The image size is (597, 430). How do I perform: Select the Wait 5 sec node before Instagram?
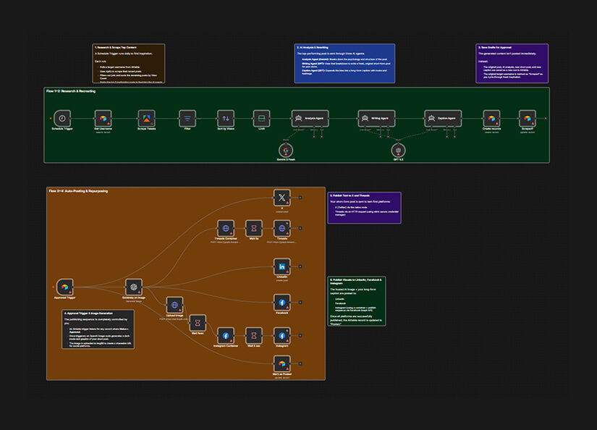tap(254, 336)
